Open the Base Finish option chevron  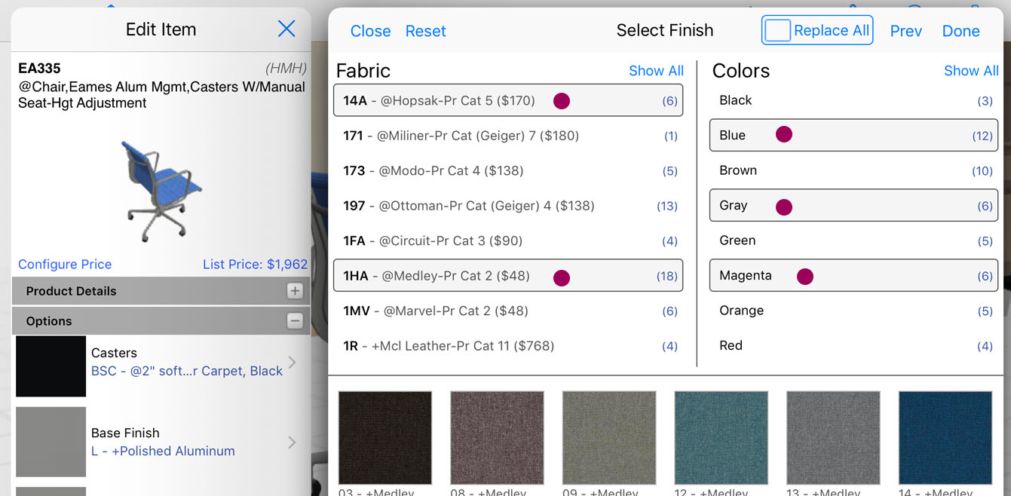293,442
